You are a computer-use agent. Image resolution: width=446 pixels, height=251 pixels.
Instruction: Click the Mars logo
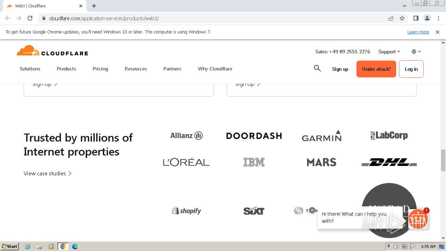point(322,162)
